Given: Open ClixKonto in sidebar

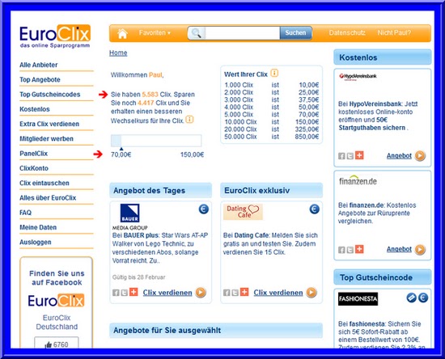Looking at the screenshot, I should 34,168.
